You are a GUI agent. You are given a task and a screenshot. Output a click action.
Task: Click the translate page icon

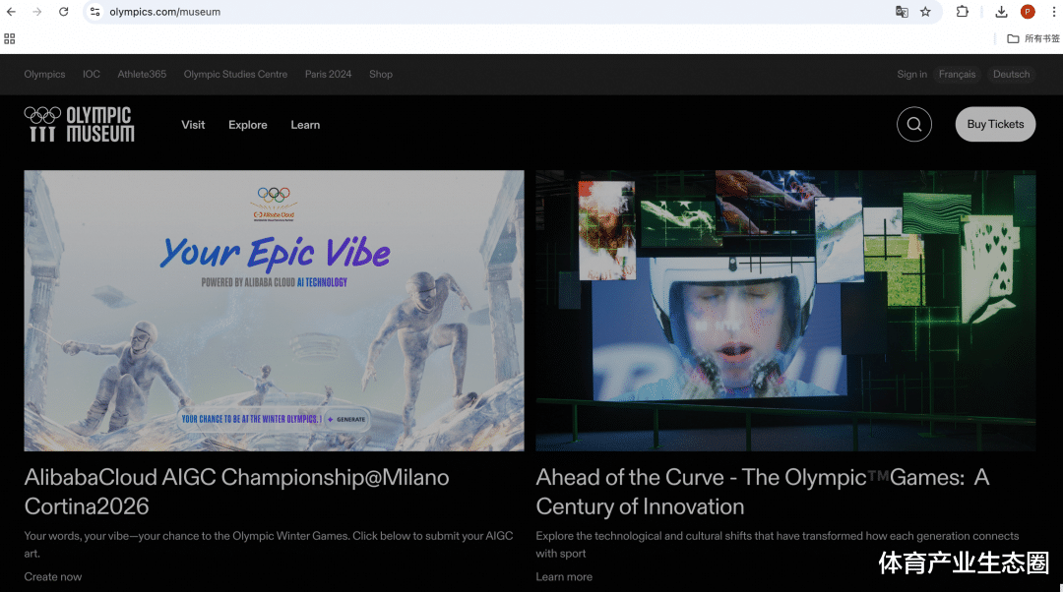tap(902, 12)
